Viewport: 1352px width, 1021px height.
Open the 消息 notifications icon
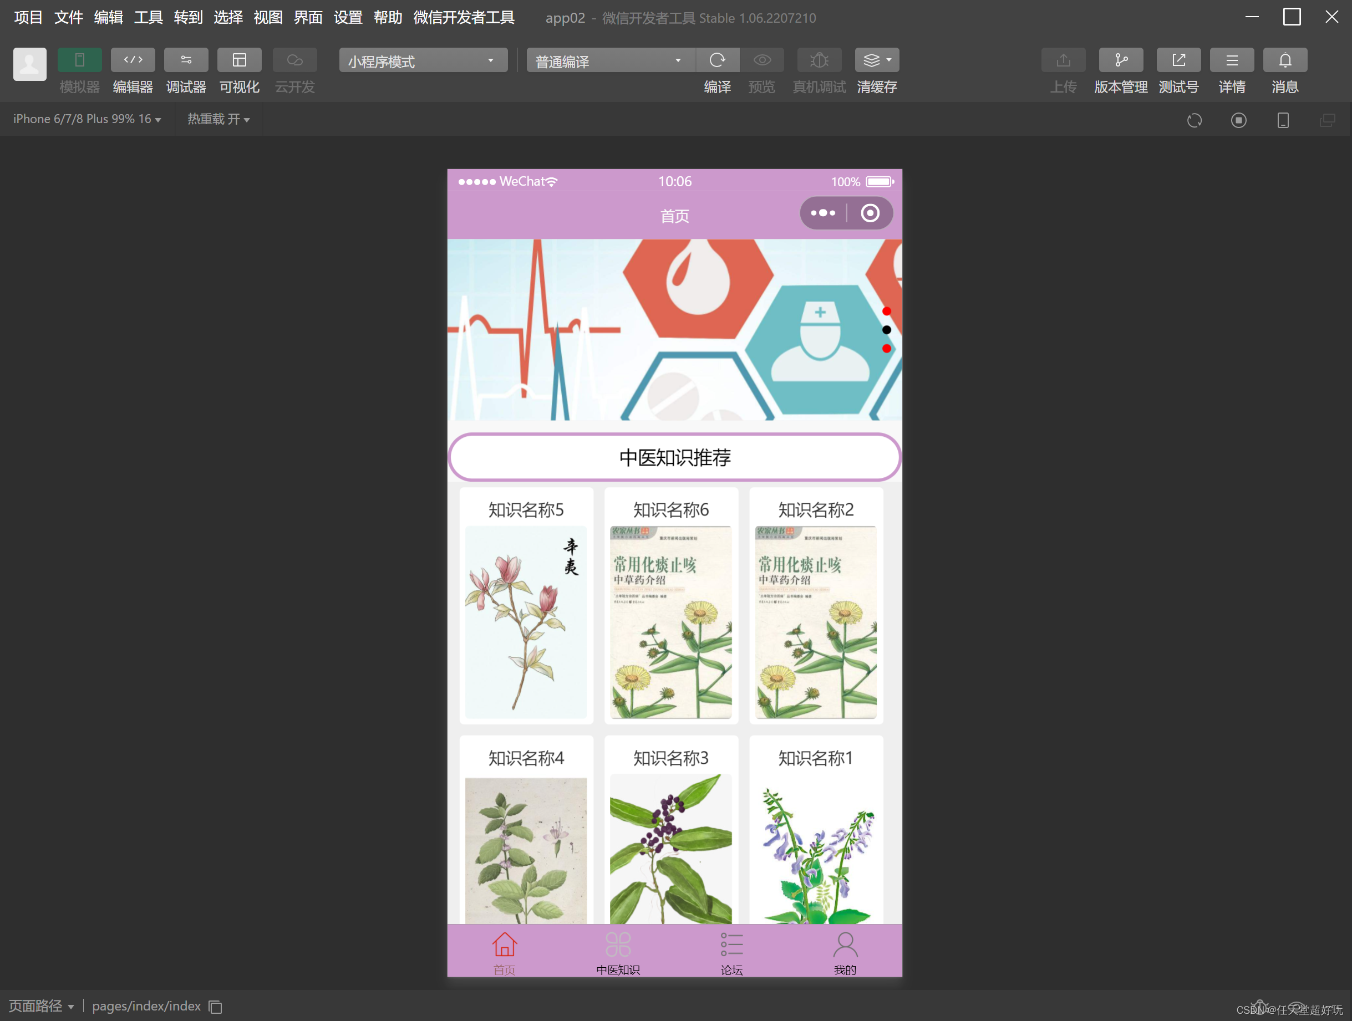[x=1284, y=60]
